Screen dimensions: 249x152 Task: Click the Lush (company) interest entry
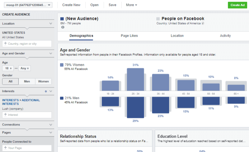click(13, 109)
